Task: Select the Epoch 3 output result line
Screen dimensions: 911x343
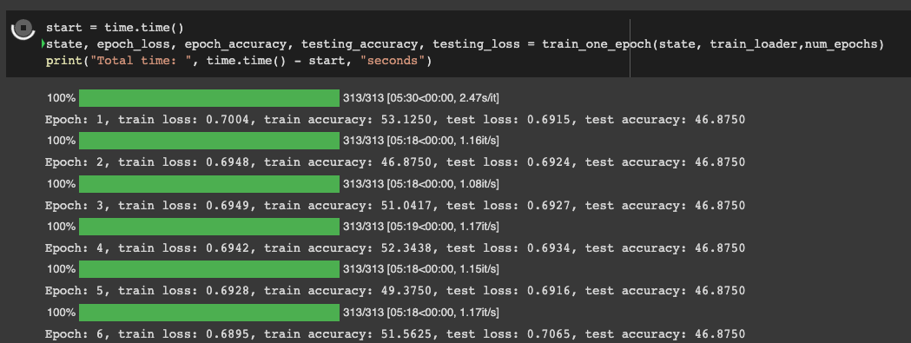Action: [x=395, y=205]
